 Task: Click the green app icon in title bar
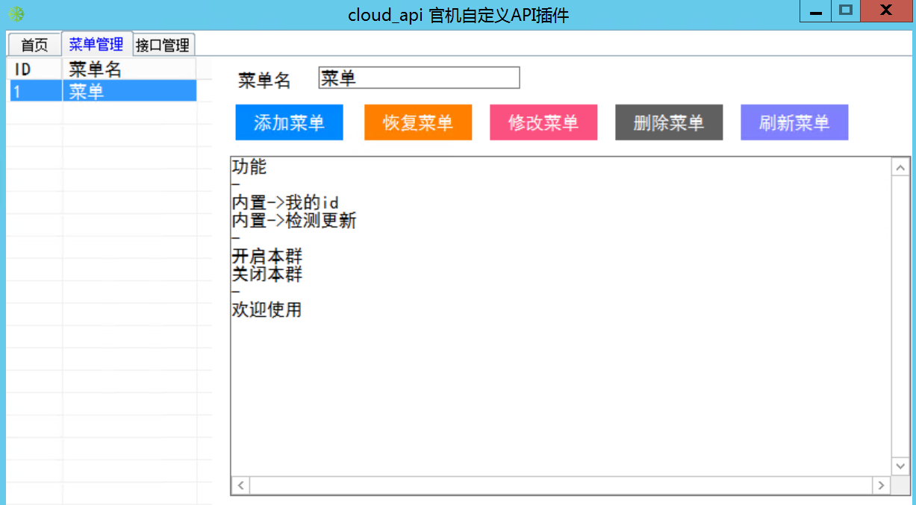coord(16,14)
